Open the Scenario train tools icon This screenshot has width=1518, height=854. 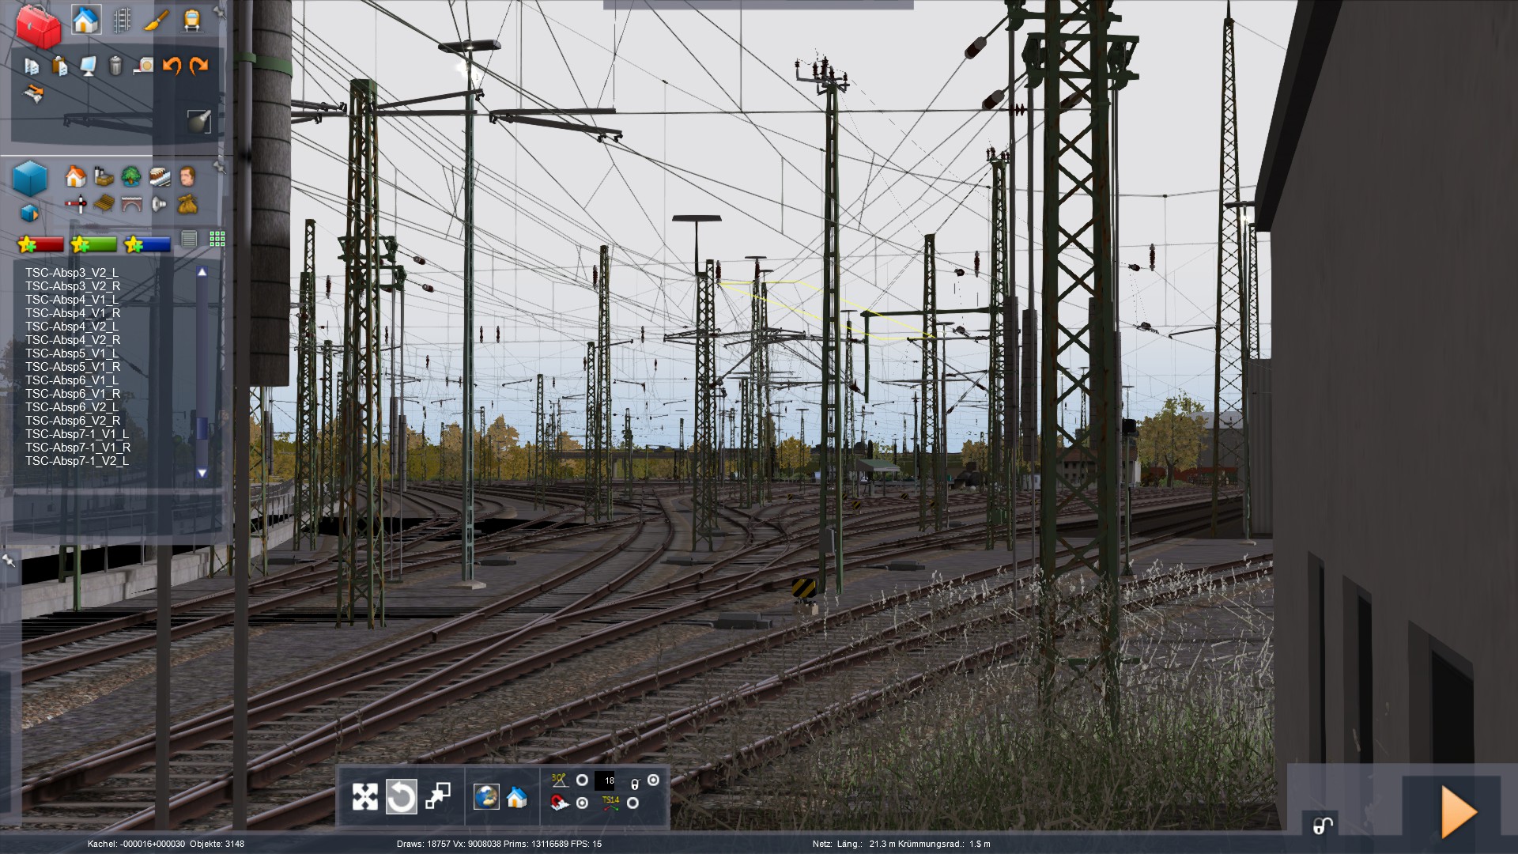point(191,21)
